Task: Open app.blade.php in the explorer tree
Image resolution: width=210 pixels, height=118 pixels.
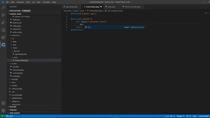Action: [x=21, y=54]
